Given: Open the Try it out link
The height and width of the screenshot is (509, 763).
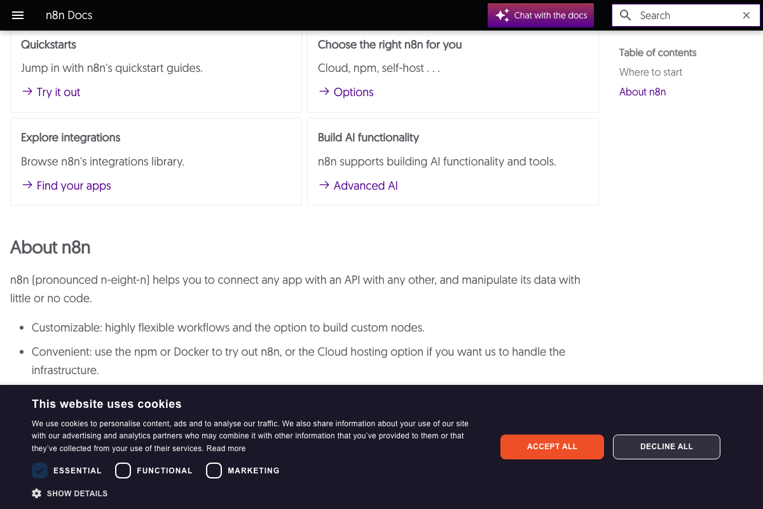Looking at the screenshot, I should click(58, 92).
